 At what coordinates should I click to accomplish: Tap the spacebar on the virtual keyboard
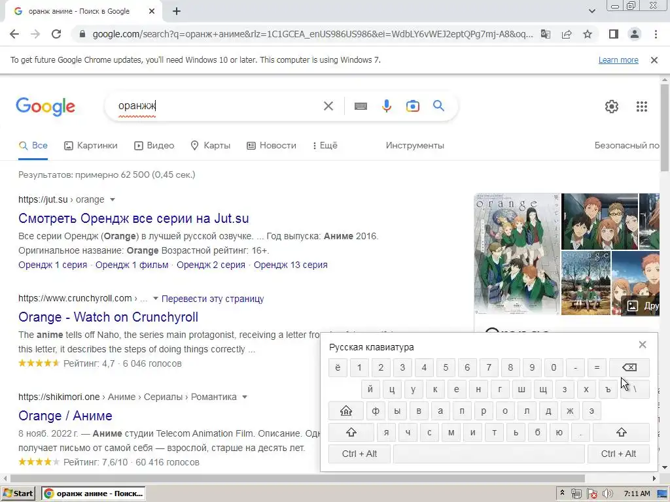[489, 454]
